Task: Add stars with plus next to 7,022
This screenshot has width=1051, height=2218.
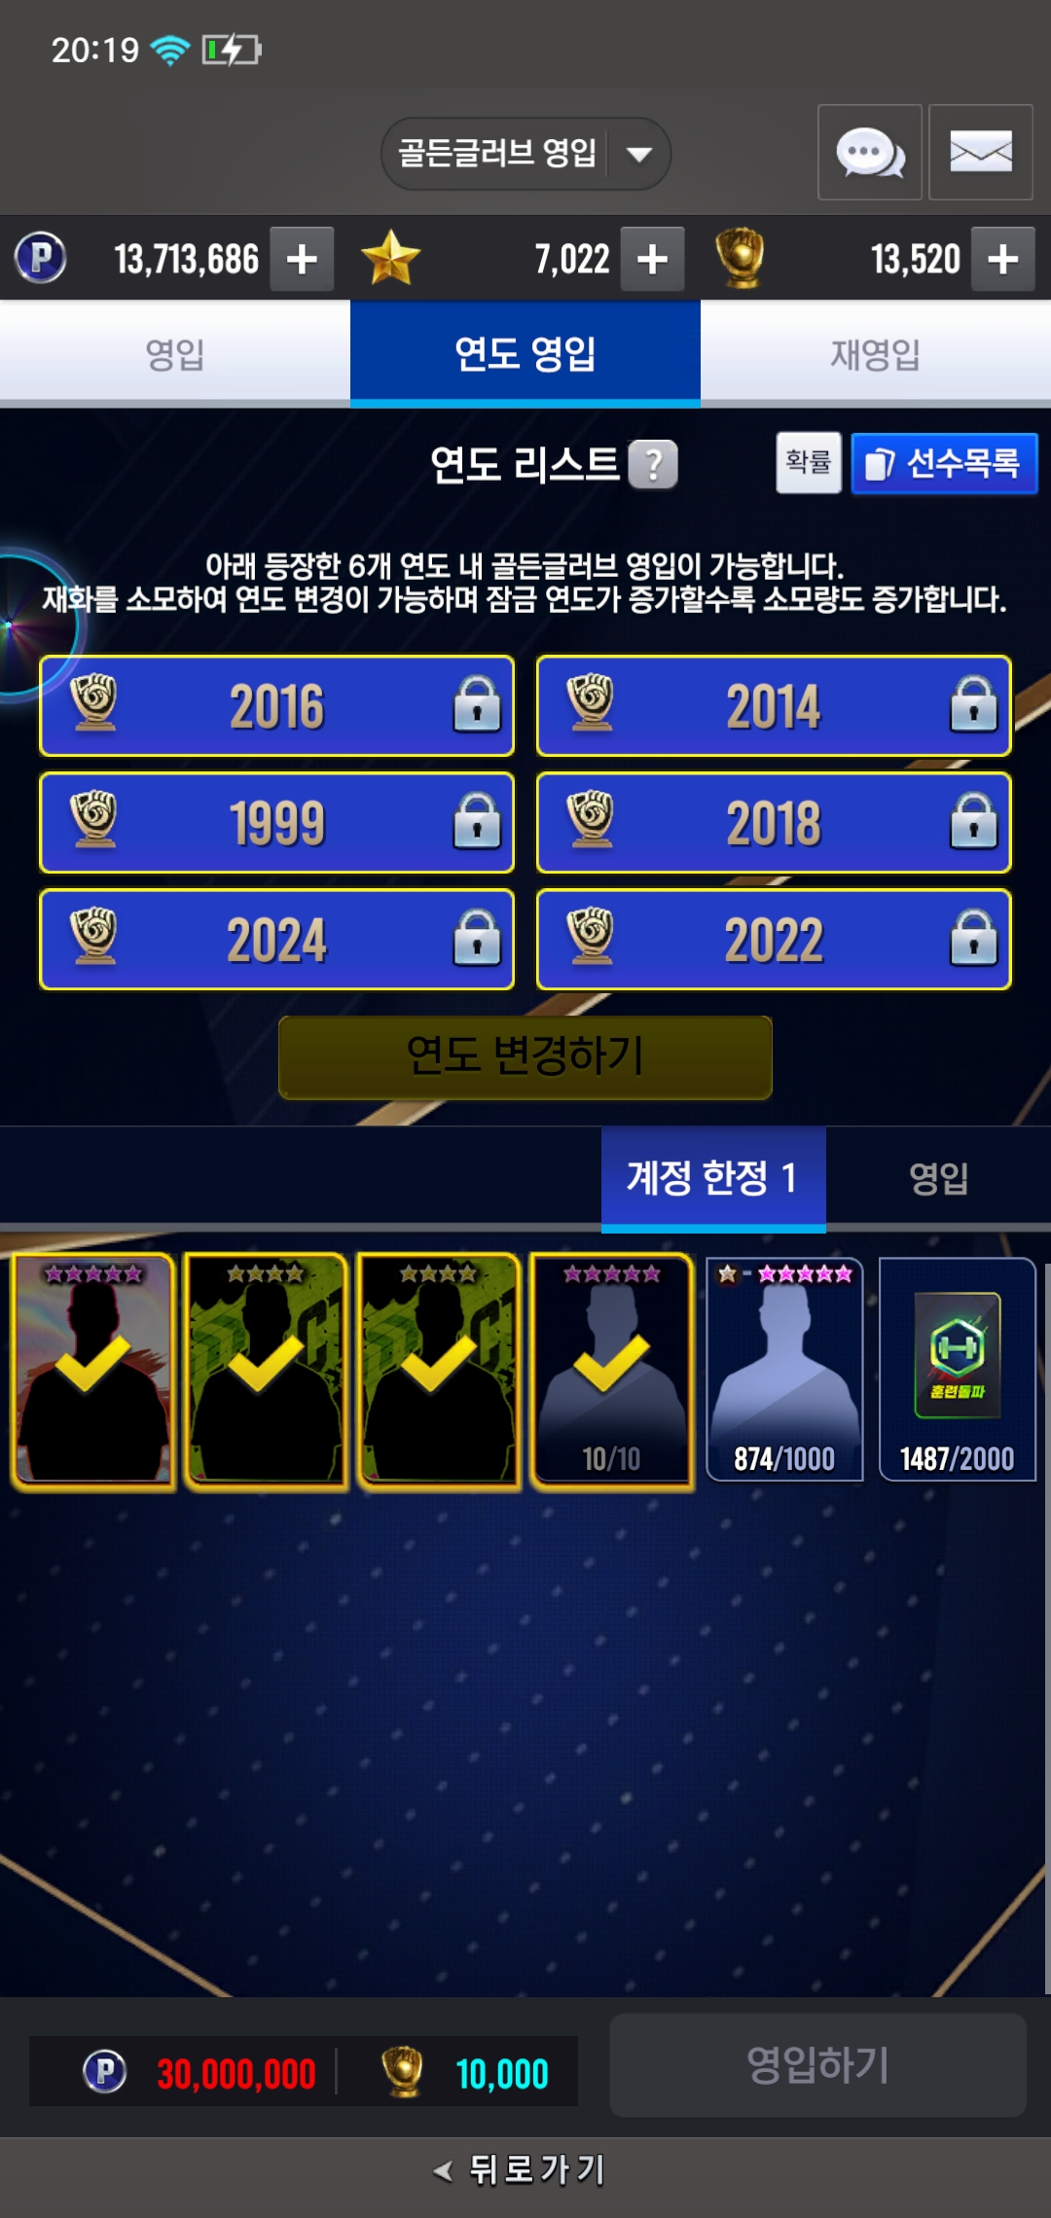Action: point(652,259)
